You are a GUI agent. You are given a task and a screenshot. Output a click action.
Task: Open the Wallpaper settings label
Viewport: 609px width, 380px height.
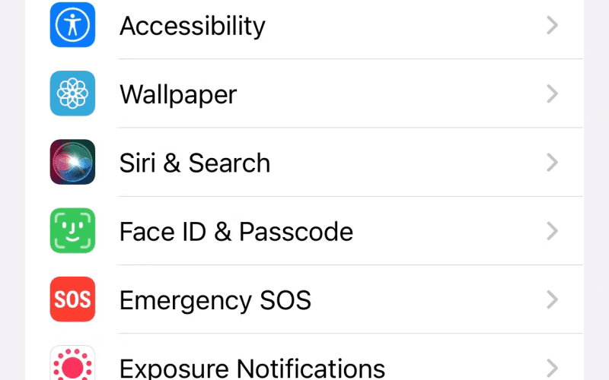click(178, 95)
